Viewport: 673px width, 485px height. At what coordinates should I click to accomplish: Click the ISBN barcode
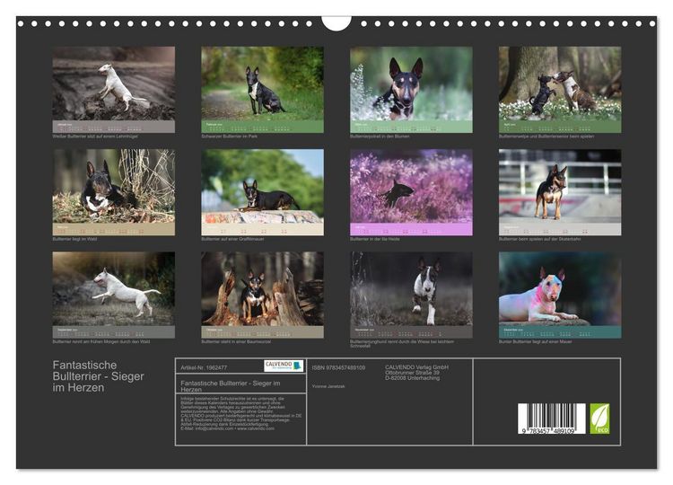point(552,419)
